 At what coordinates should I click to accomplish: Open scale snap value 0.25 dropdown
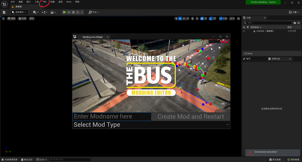click(x=225, y=18)
